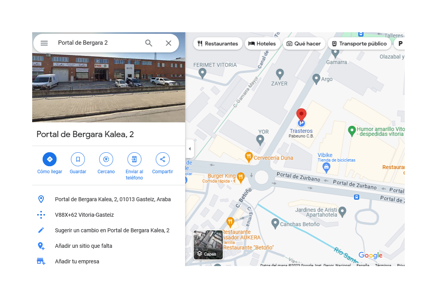The image size is (435, 308).
Task: Click the magnifying glass search icon
Action: pos(149,43)
